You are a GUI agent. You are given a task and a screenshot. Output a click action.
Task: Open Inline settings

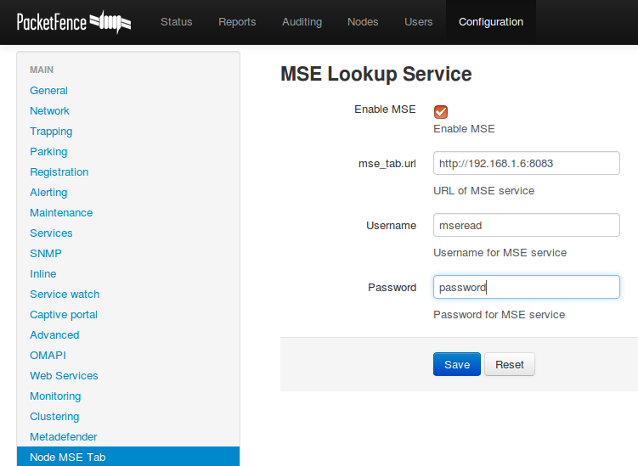coord(43,273)
